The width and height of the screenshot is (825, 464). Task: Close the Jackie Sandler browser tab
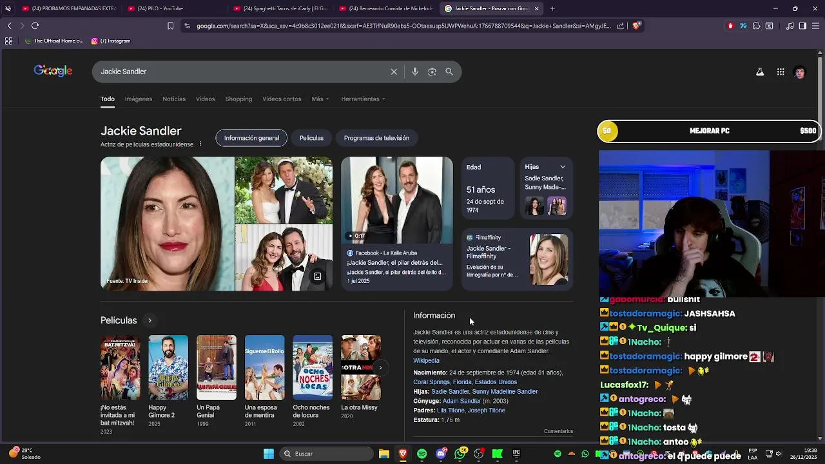(x=536, y=8)
